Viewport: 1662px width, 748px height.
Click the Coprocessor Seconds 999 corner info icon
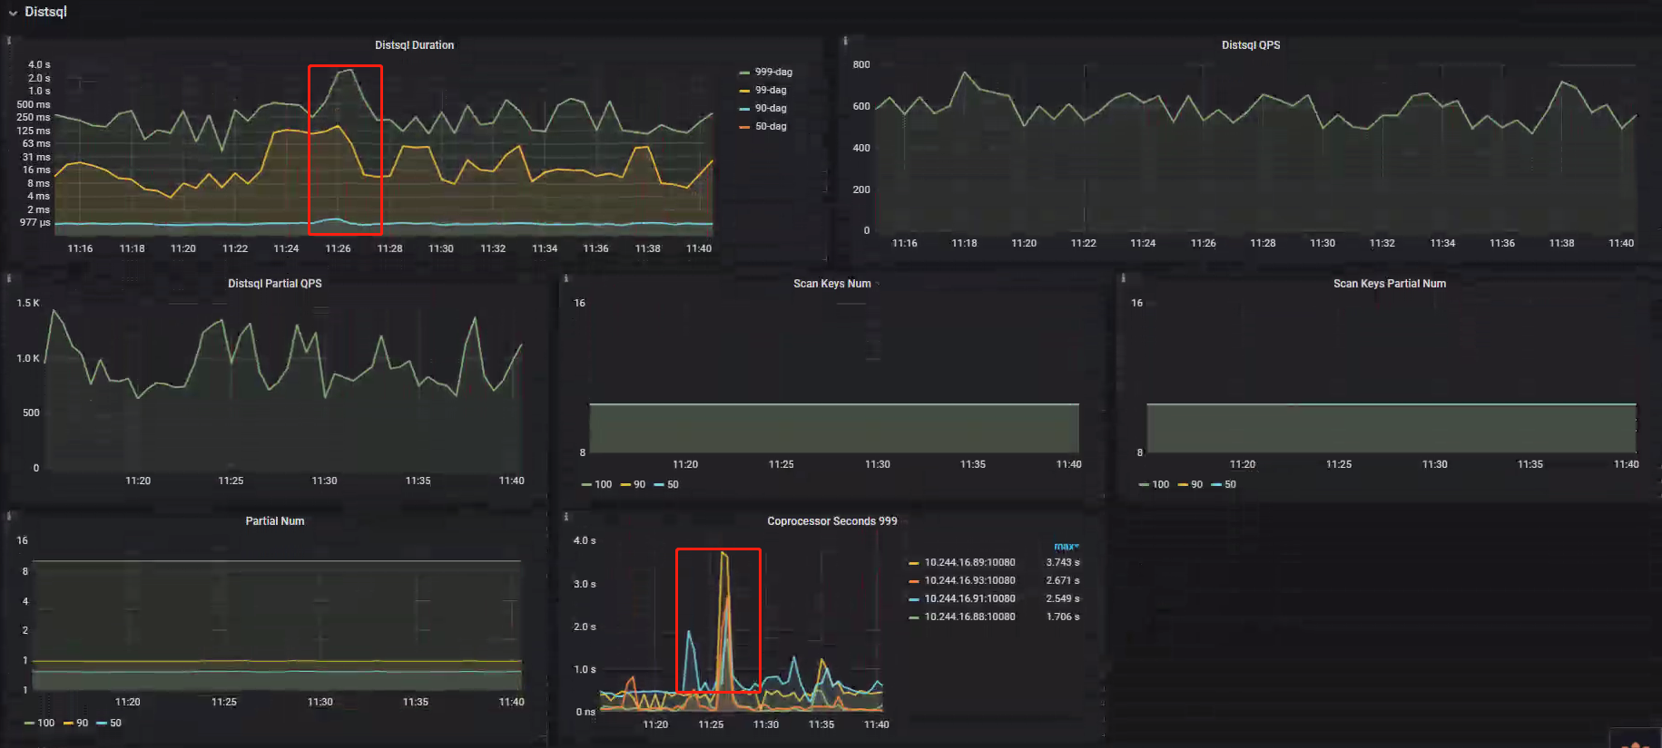566,516
